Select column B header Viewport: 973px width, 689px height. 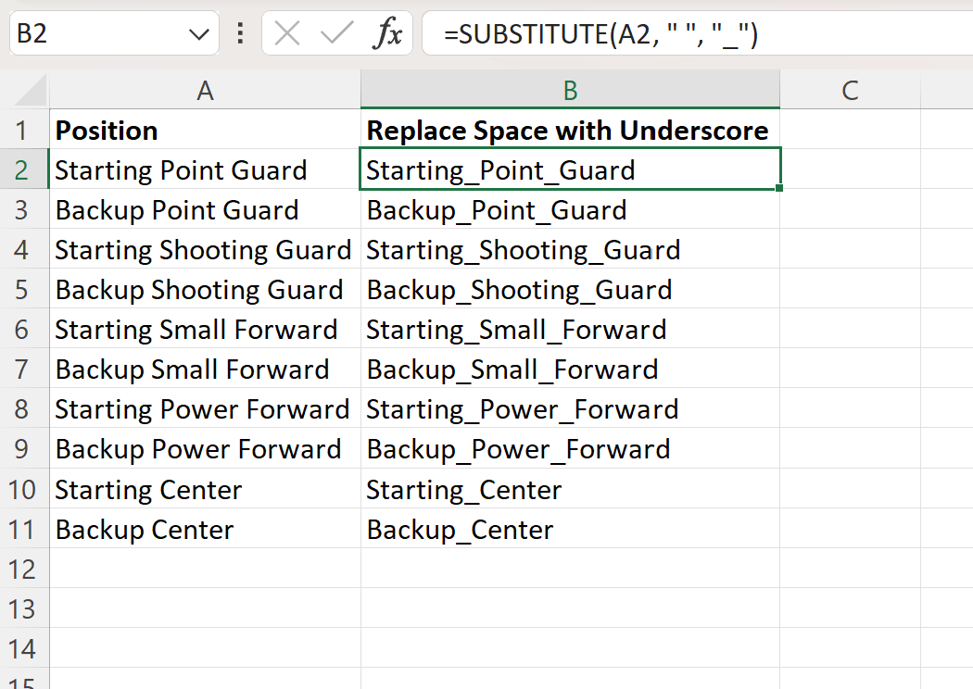(570, 90)
